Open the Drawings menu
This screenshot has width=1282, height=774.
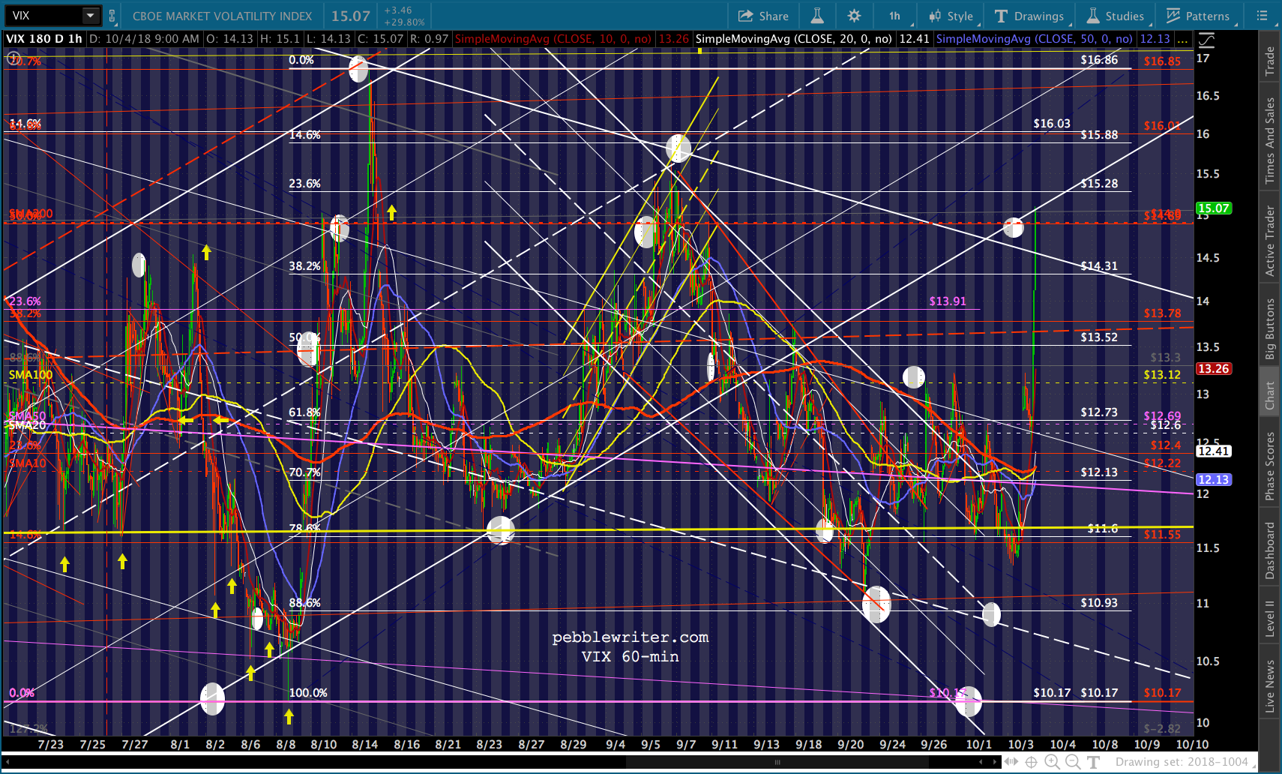point(1029,16)
